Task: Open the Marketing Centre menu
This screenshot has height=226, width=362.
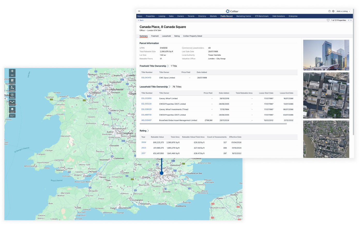Action: [244, 16]
